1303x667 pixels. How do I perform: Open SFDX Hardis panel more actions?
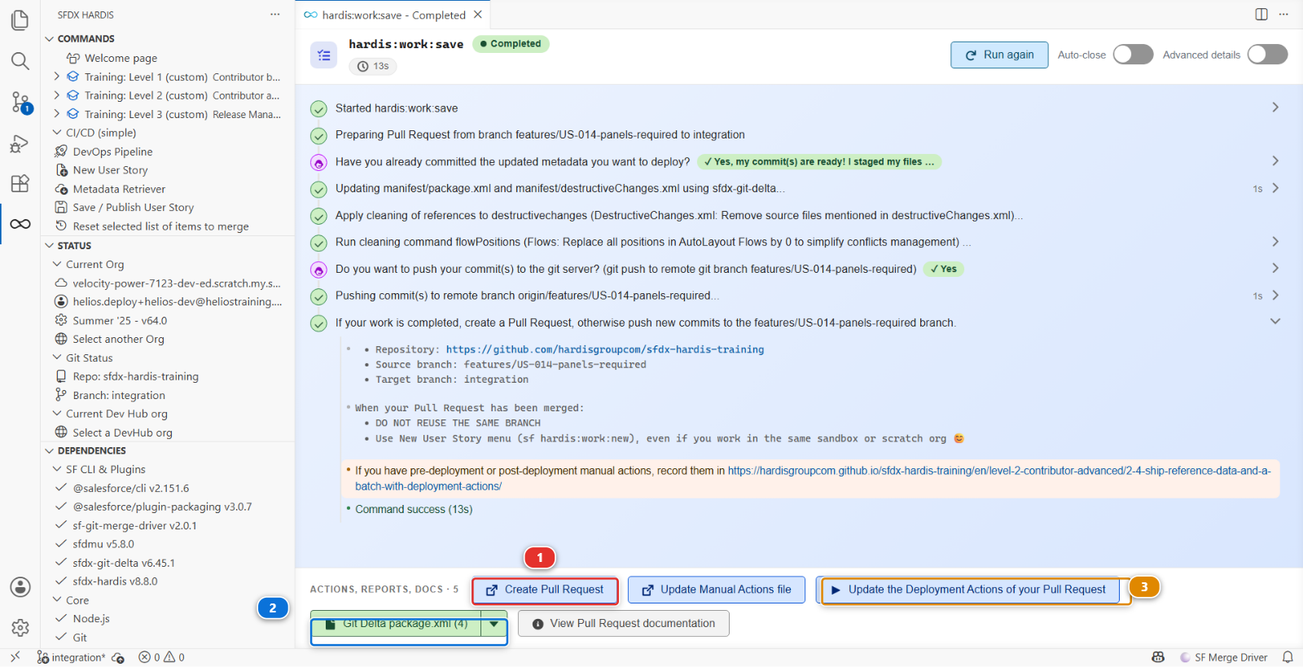[x=275, y=15]
